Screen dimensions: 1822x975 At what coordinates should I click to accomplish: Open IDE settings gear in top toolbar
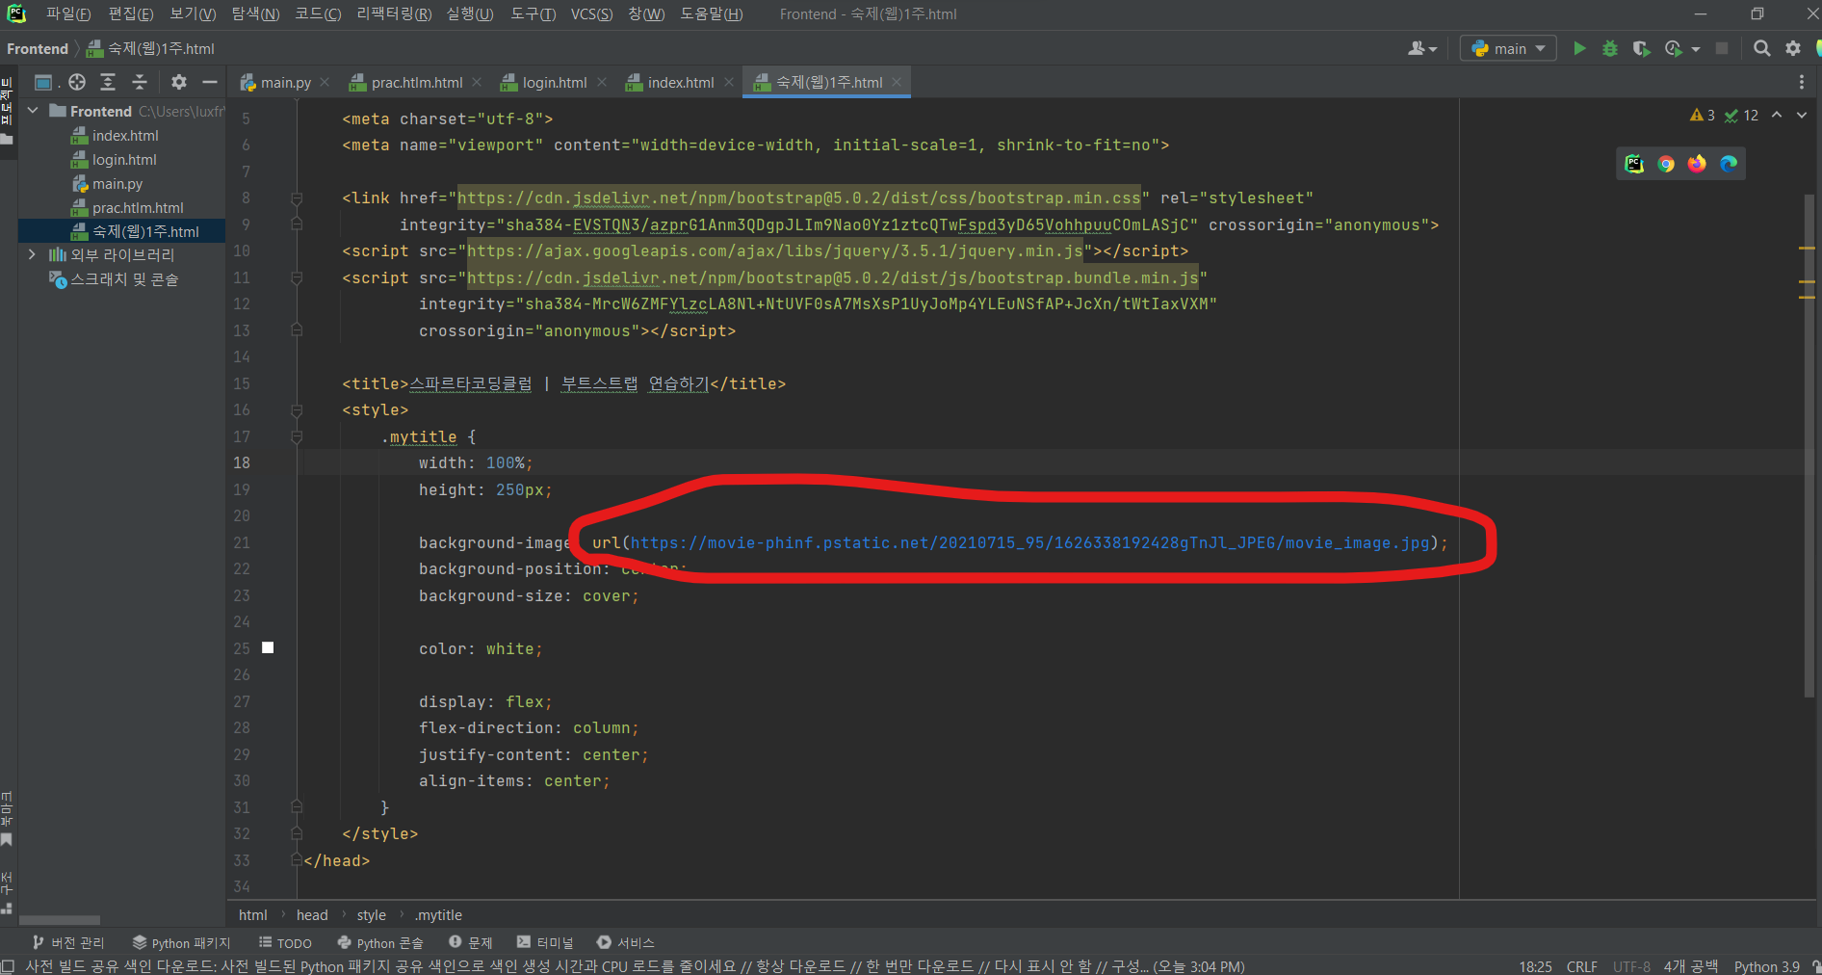[x=1793, y=48]
